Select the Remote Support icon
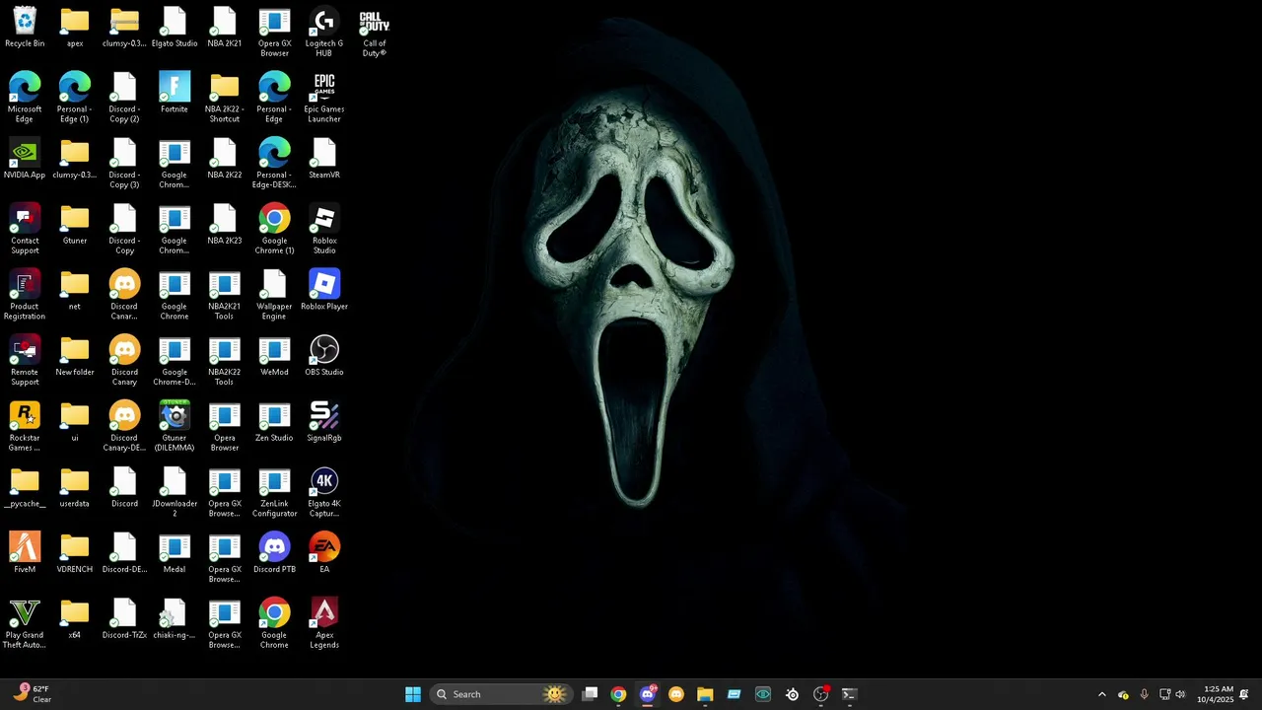 (x=25, y=360)
